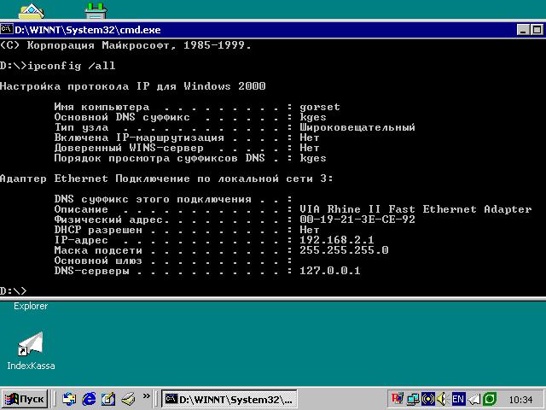This screenshot has height=410, width=546.
Task: Minimize the cmd.exe window
Action: coord(523,30)
